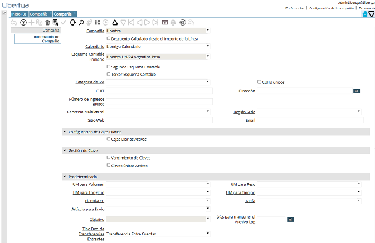Open the Calendario dropdown

pos(208,46)
